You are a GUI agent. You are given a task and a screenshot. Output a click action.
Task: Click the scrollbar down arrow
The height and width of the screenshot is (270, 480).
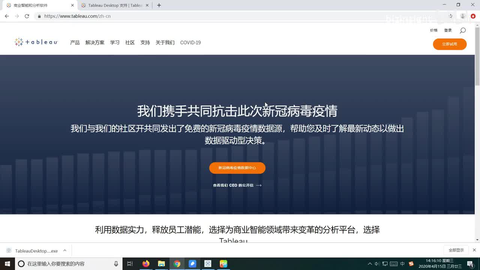[477, 240]
